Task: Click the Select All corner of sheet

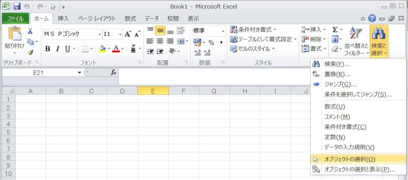Action: coord(9,91)
